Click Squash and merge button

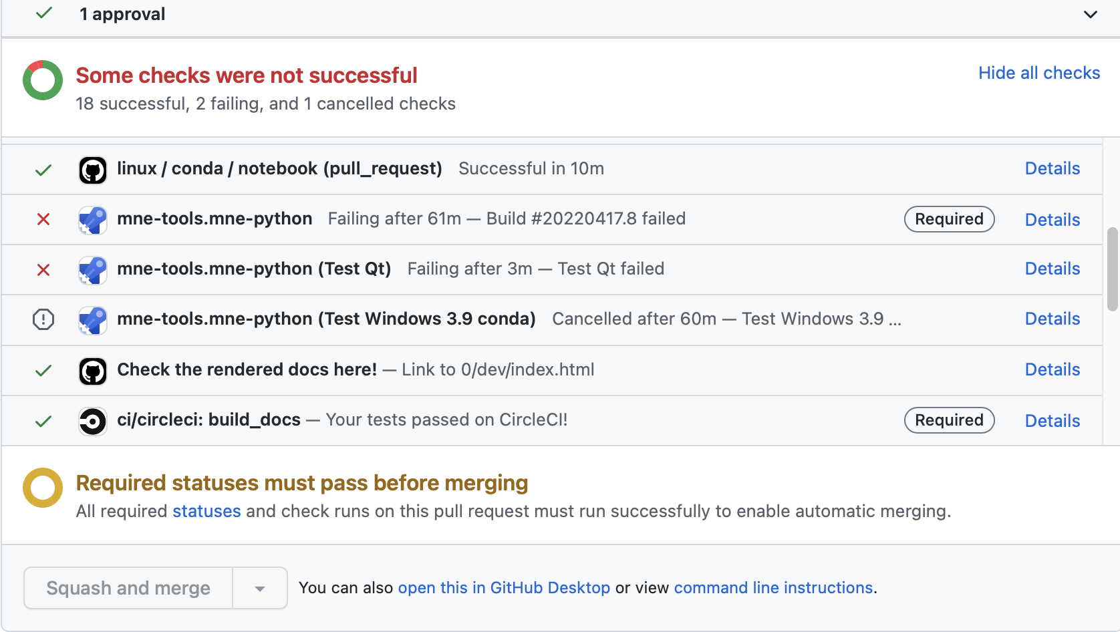tap(128, 588)
